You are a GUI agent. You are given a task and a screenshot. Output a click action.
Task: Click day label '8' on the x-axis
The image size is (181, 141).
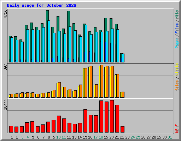click(x=49, y=137)
